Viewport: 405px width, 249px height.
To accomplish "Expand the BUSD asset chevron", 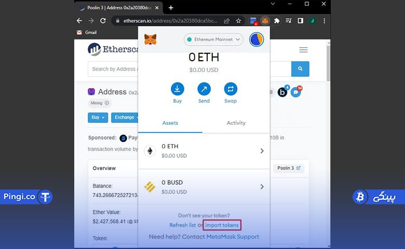I will point(262,187).
